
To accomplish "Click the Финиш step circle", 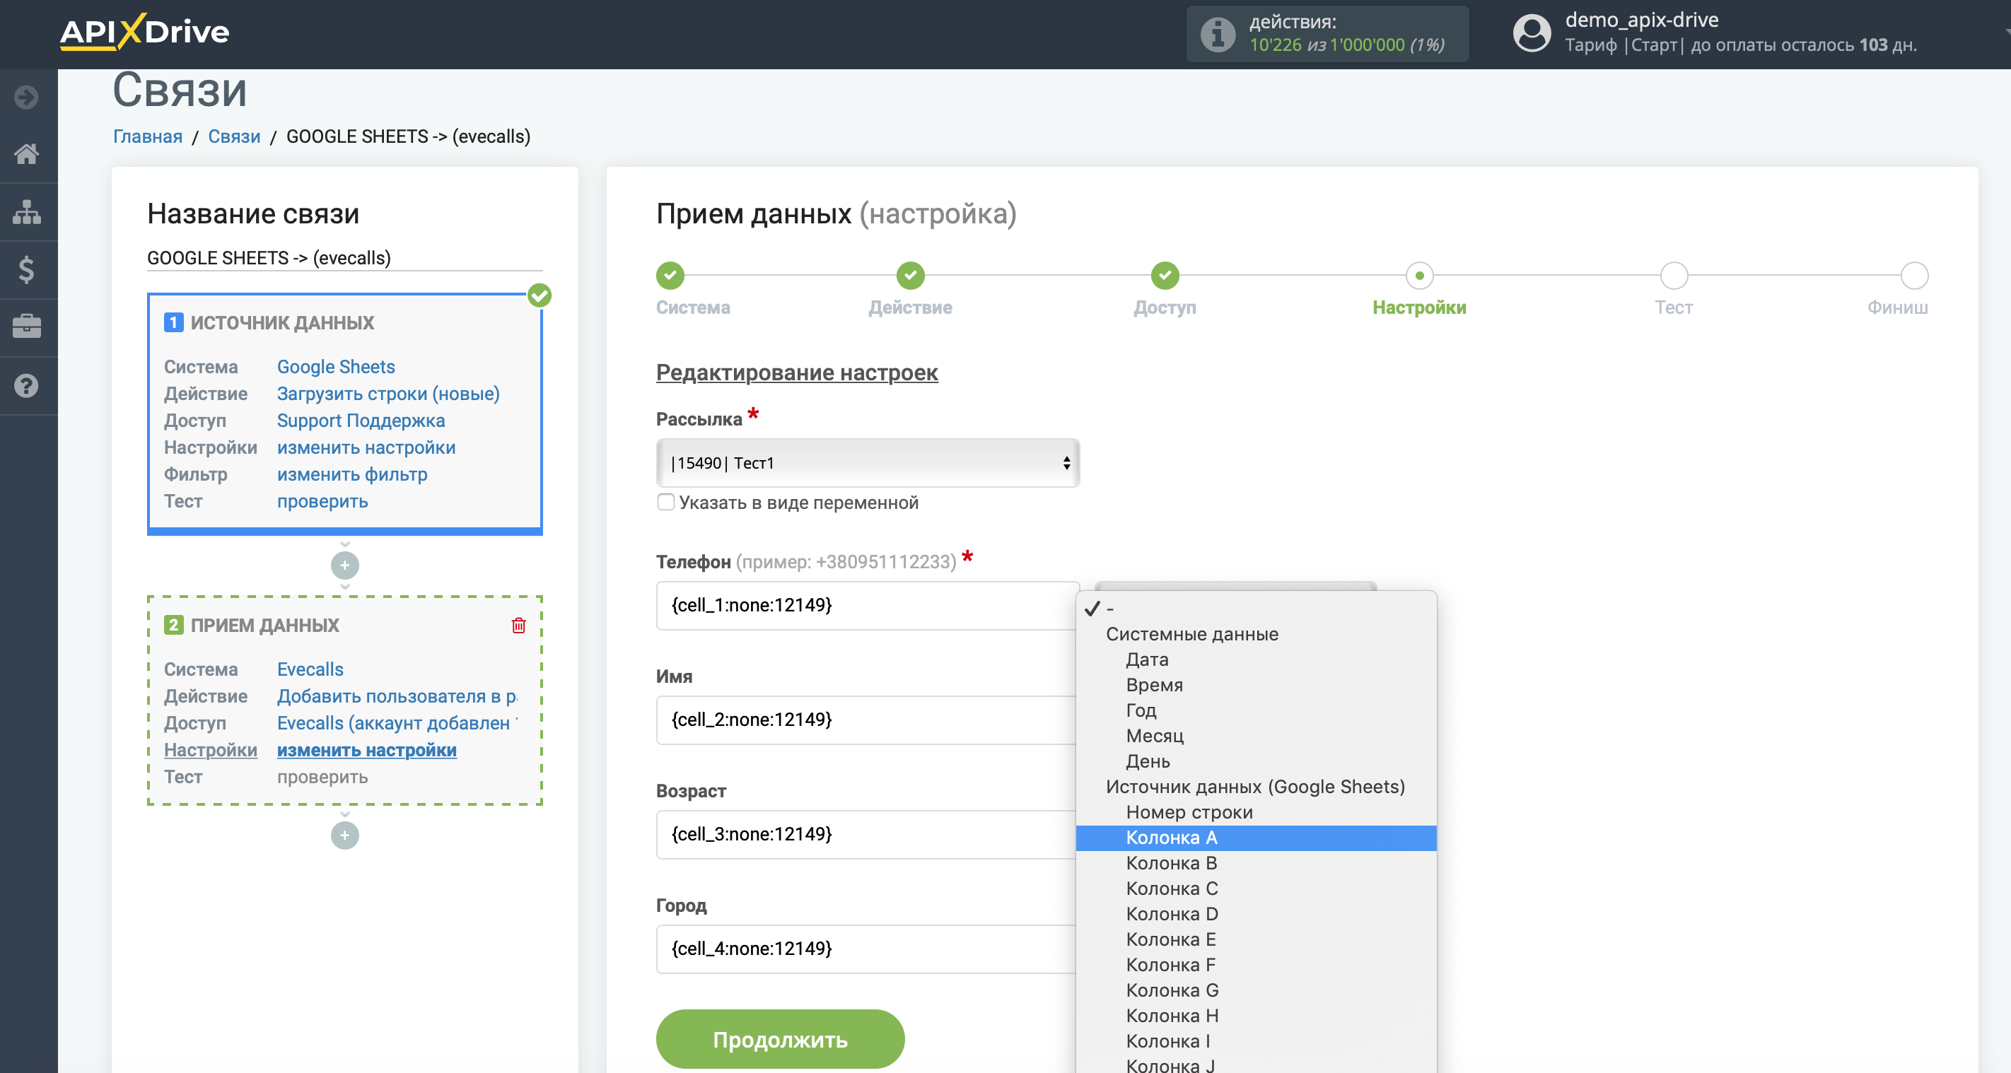I will tap(1914, 276).
